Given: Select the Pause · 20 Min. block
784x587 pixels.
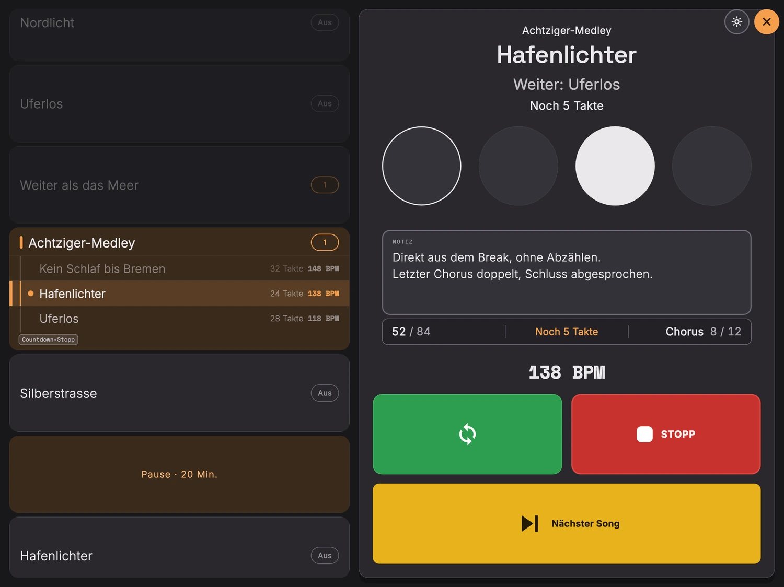Looking at the screenshot, I should [x=179, y=474].
